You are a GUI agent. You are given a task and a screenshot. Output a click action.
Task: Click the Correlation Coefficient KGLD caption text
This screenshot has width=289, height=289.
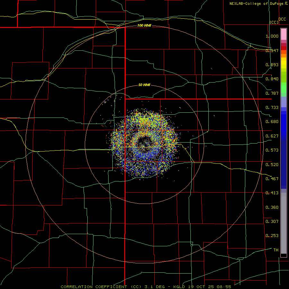coord(146,287)
